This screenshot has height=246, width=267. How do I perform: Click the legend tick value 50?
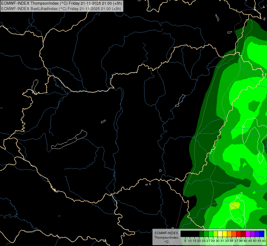click(x=255, y=241)
